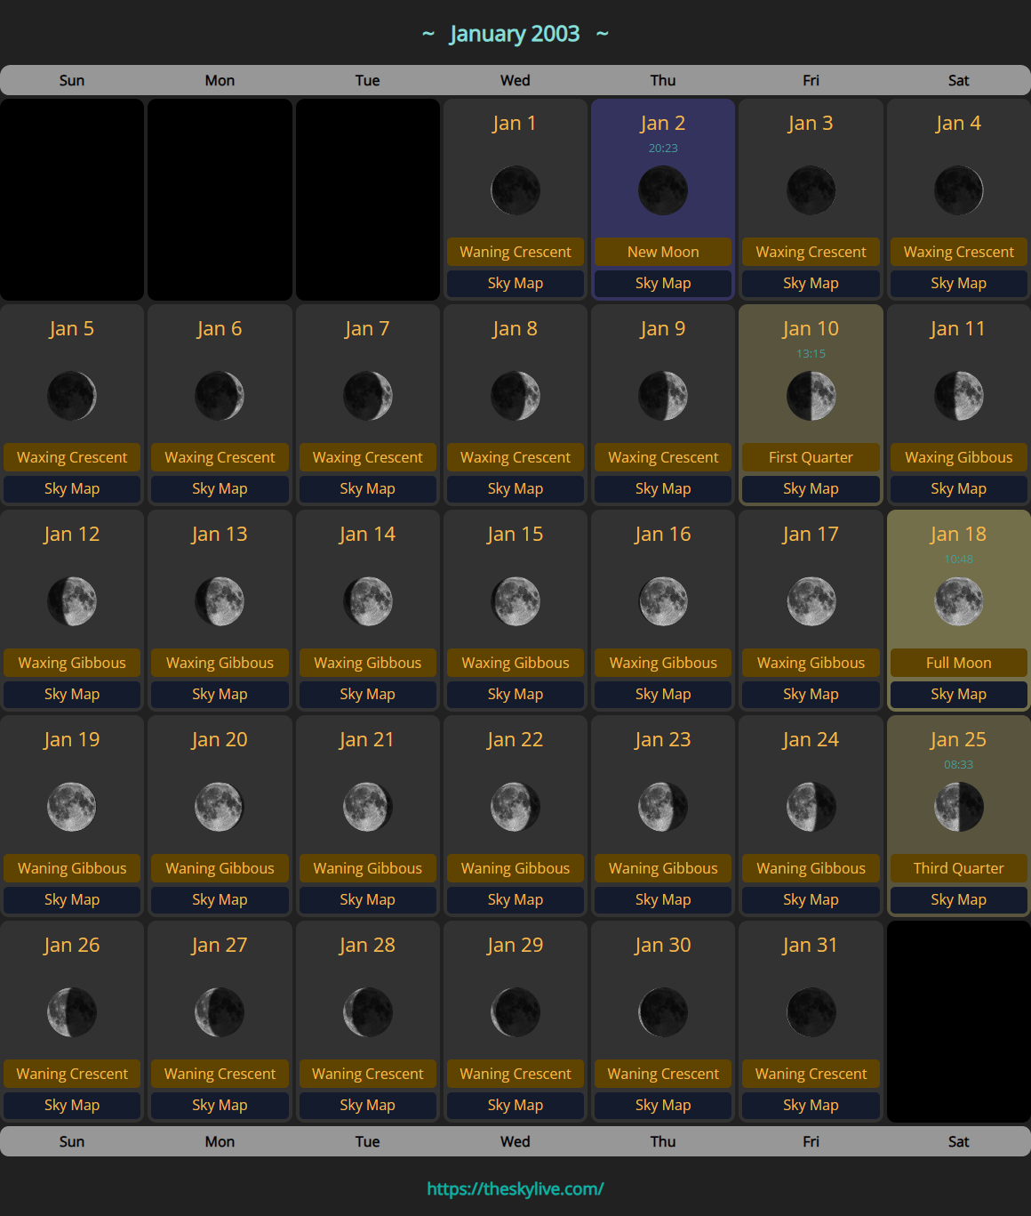Click the Waning Gibbous label on Jan 20
This screenshot has height=1216, width=1031.
pos(220,868)
